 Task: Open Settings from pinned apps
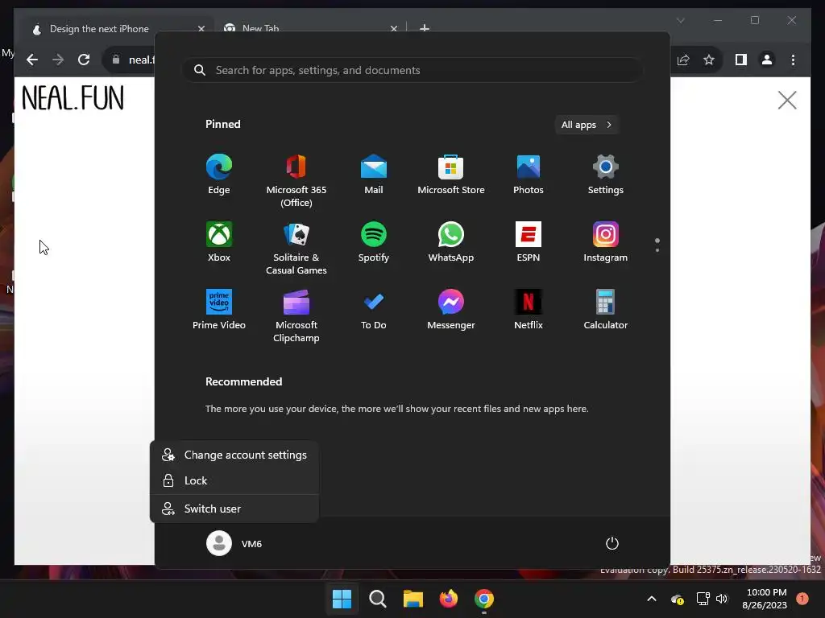[606, 175]
